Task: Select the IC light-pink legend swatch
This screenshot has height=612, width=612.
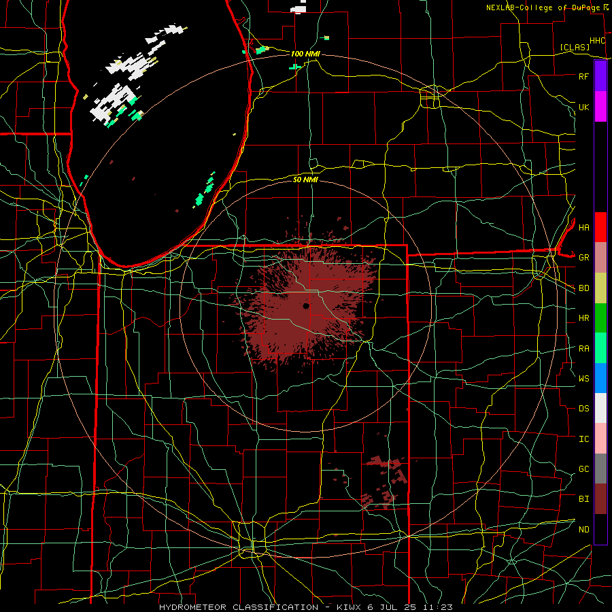Action: 600,439
